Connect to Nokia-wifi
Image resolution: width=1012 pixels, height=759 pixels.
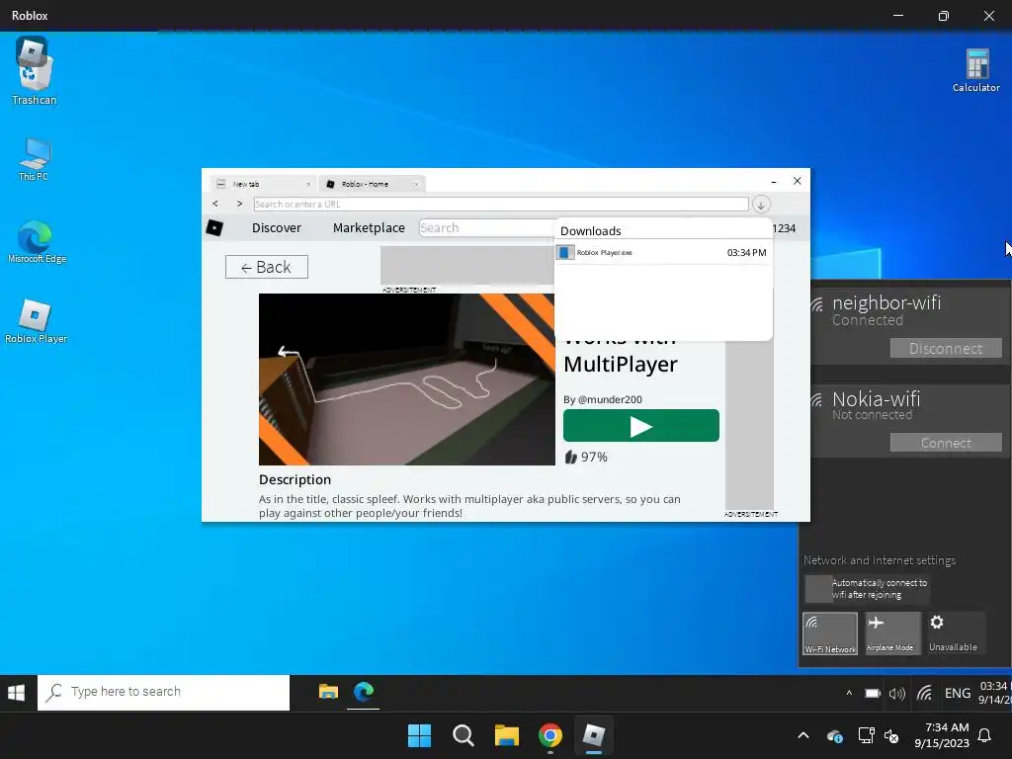pyautogui.click(x=946, y=443)
